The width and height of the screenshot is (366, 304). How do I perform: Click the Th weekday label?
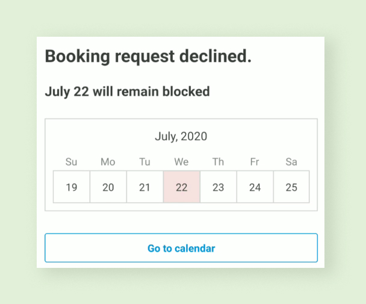(218, 161)
